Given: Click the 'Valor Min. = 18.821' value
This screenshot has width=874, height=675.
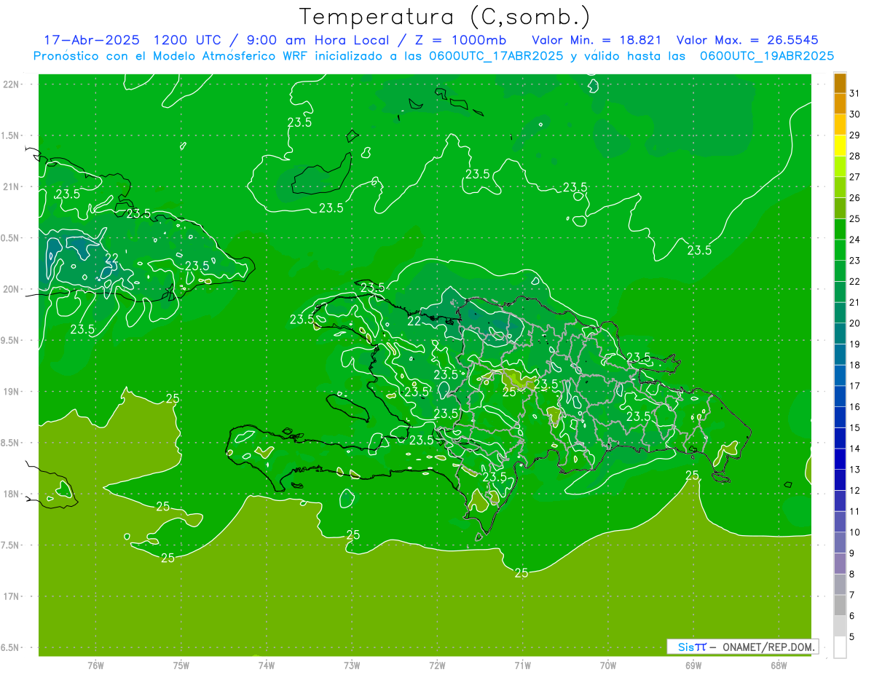Looking at the screenshot, I should tap(597, 40).
